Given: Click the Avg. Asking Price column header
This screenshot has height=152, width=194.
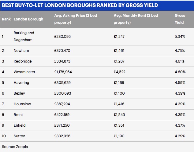Looking at the screenshot, I should [x=76, y=19].
